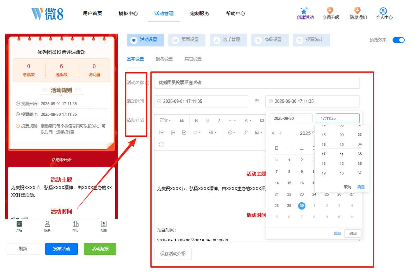Tap the 报名 icon in the phone preview
This screenshot has width=415, height=278.
point(103,227)
